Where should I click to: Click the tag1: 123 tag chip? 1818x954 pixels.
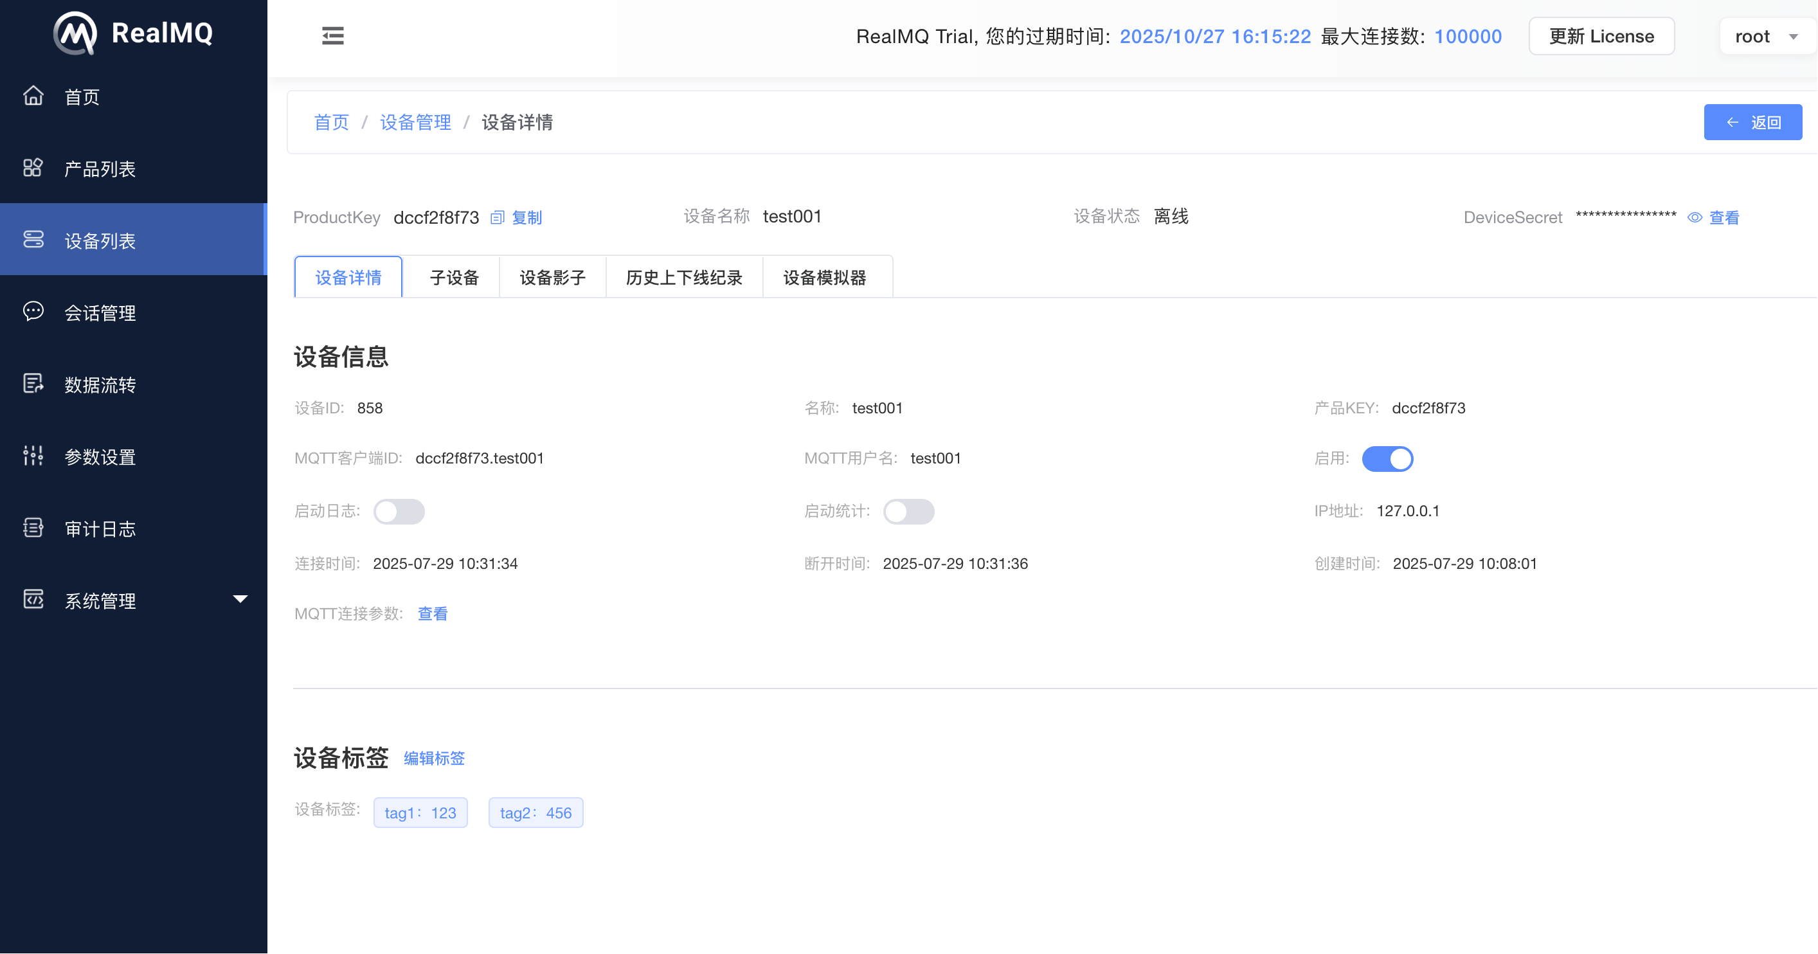tap(420, 812)
